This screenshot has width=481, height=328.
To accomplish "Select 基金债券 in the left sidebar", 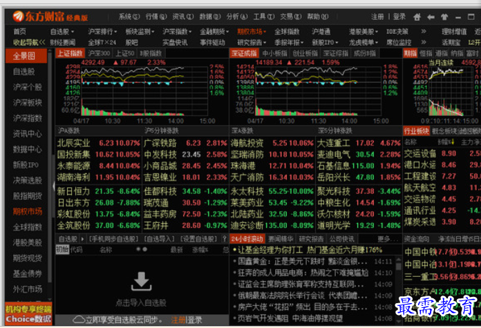I will [28, 273].
